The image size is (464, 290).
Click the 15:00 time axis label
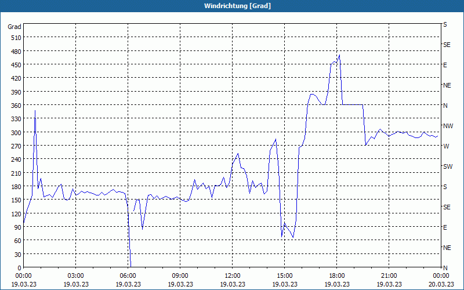tap(285, 276)
